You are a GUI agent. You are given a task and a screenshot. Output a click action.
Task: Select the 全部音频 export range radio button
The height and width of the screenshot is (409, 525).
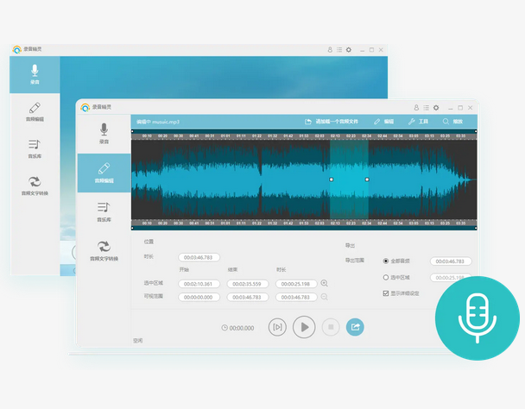coord(386,261)
